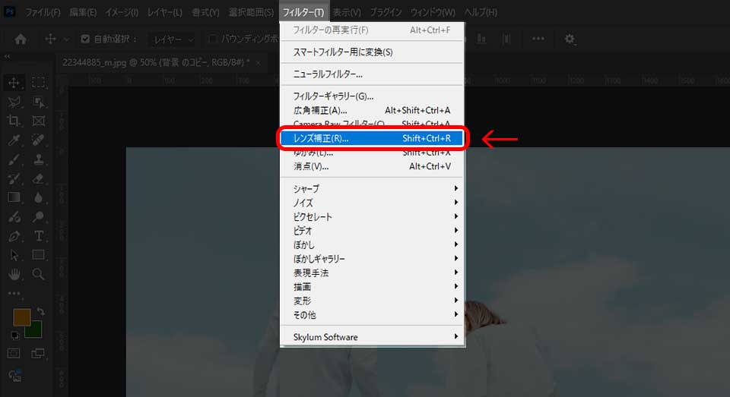Viewport: 730px width, 397px height.
Task: Select the Blur tool droplet icon
Action: (38, 197)
